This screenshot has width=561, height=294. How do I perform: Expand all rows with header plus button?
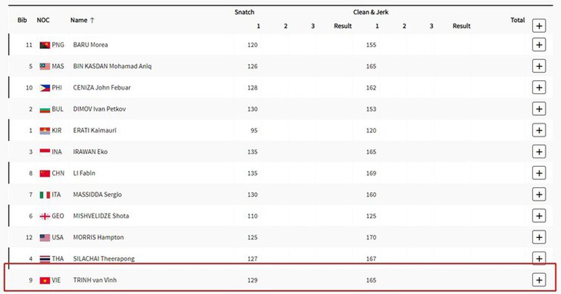(x=539, y=26)
